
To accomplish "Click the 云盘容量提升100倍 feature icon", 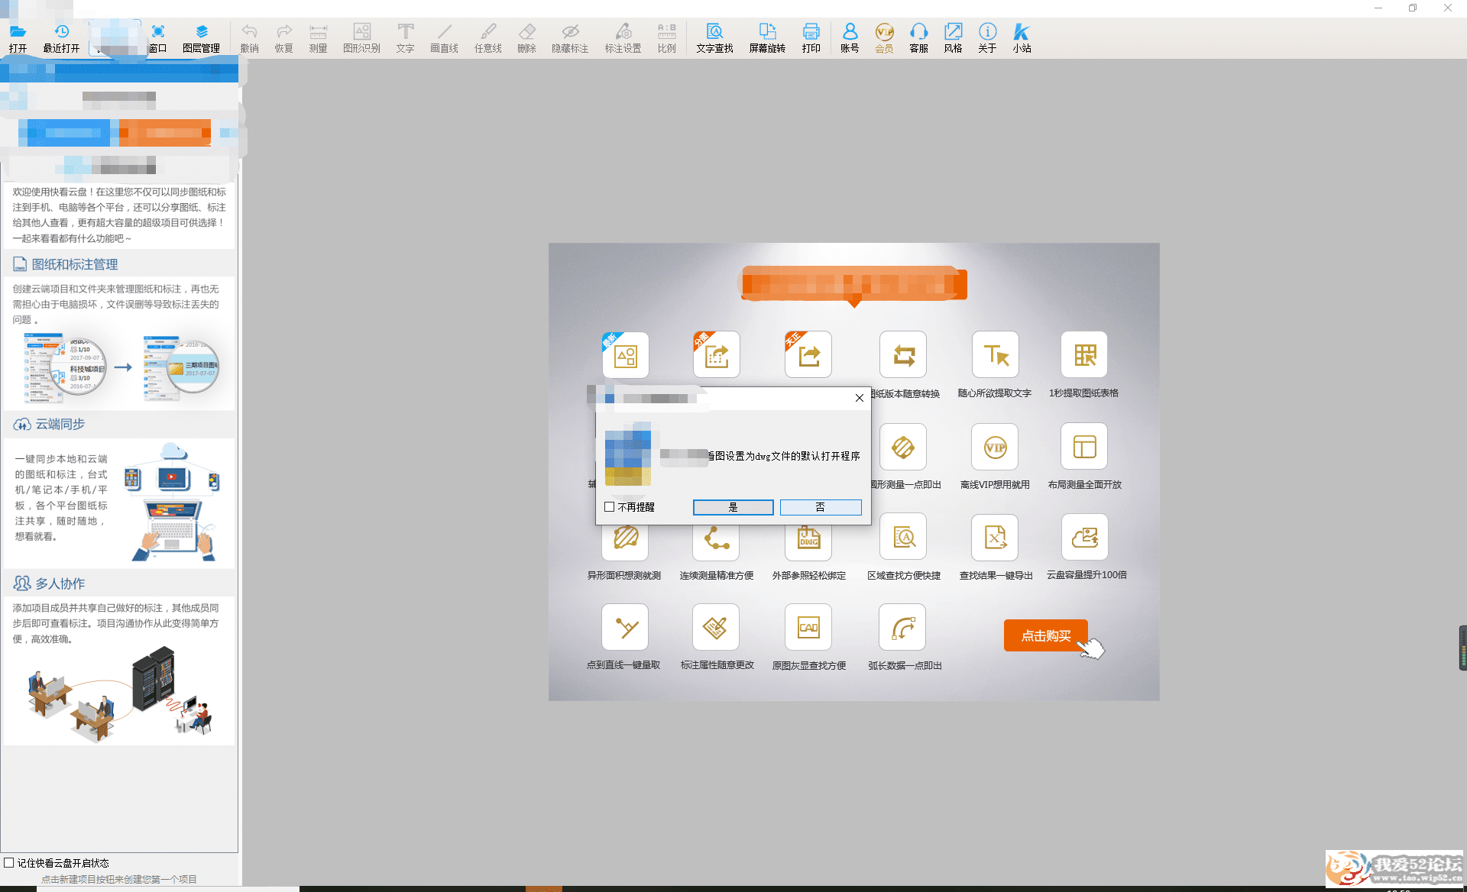I will pos(1084,537).
